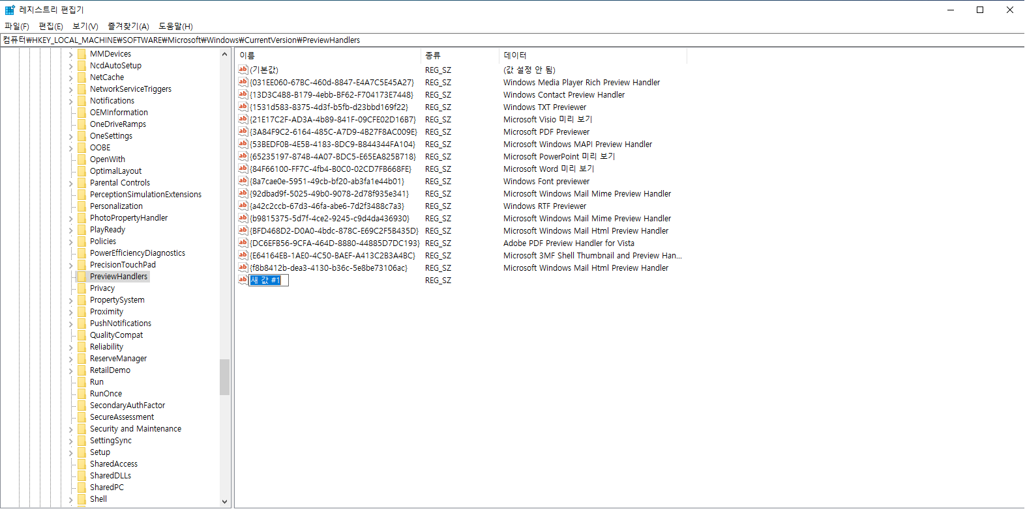Image resolution: width=1025 pixels, height=509 pixels.
Task: Click the Policies folder icon in tree
Action: 82,241
